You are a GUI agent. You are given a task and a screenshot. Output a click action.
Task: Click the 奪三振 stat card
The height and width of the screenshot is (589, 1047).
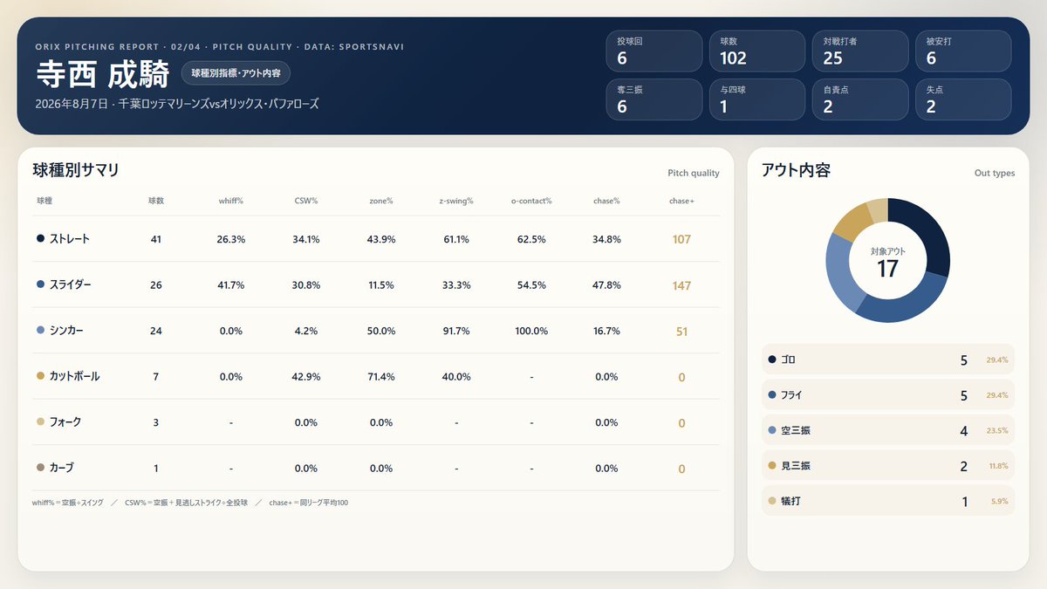(x=654, y=99)
